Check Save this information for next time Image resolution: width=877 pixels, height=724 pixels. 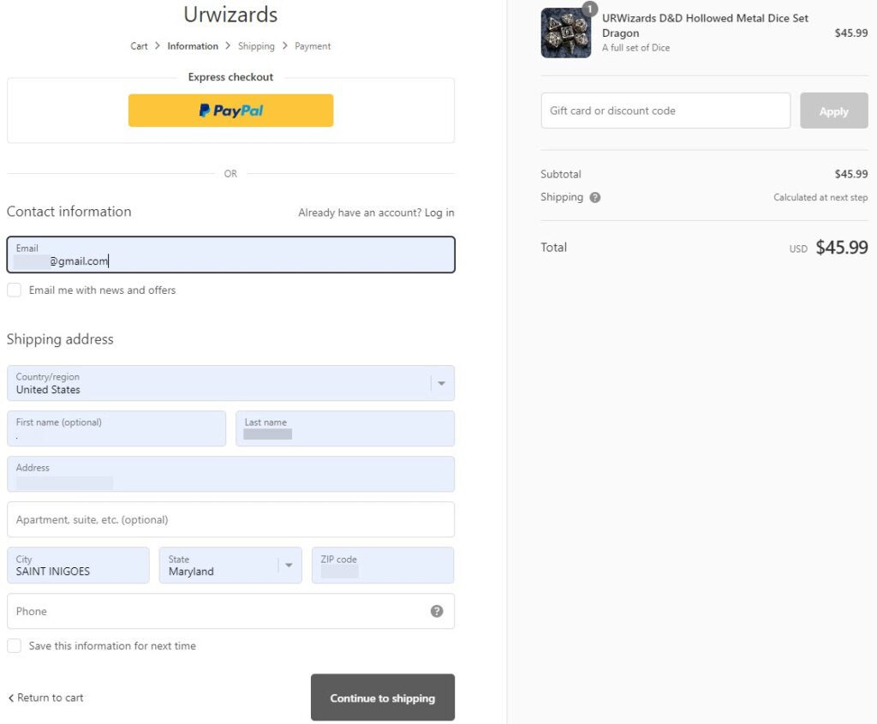point(14,646)
